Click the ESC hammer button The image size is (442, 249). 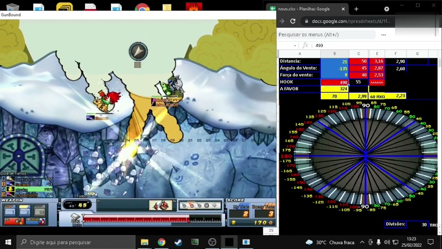pos(14,221)
